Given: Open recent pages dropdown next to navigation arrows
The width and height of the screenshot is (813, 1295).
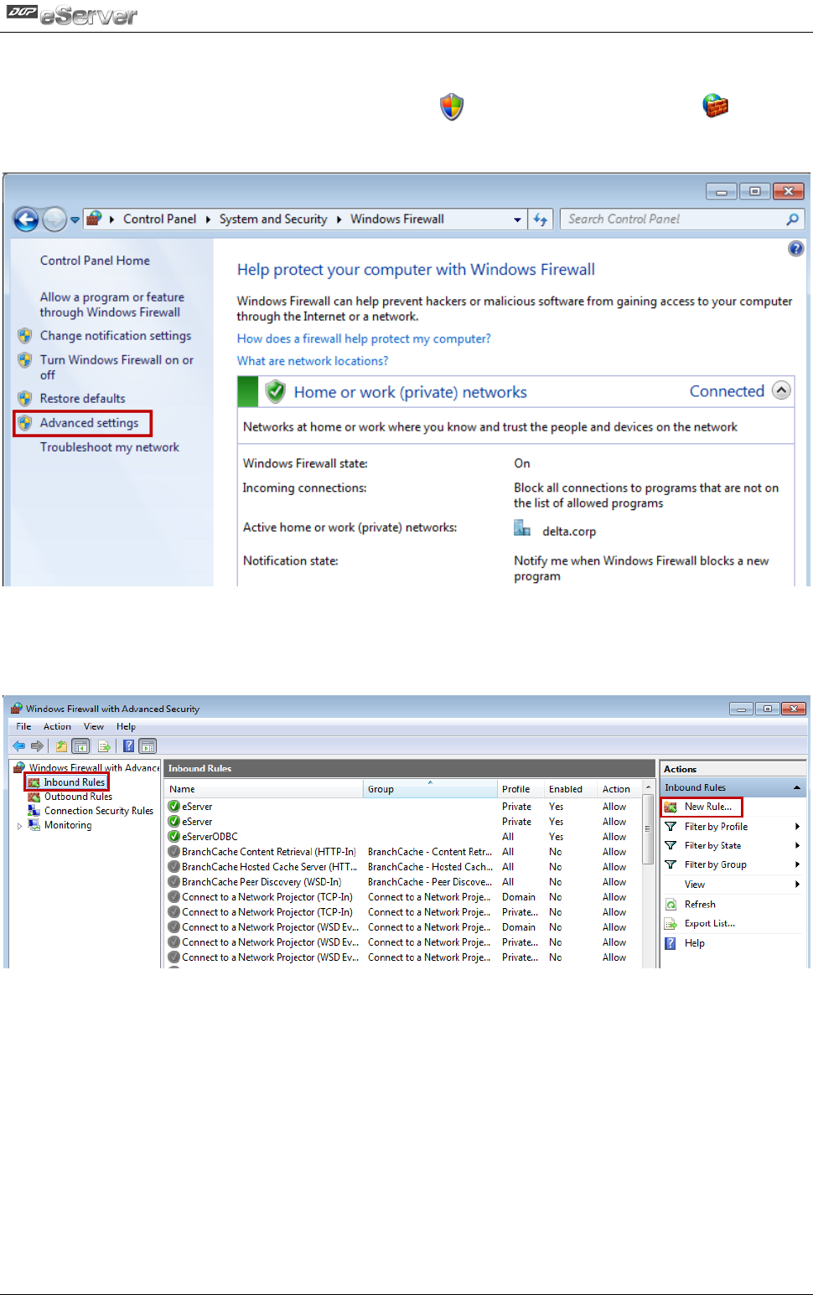Looking at the screenshot, I should 75,219.
